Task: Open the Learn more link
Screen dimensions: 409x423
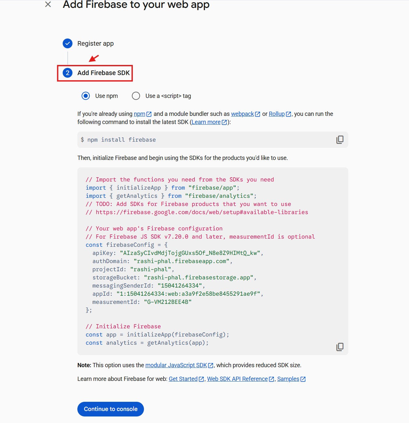Action: (206, 122)
